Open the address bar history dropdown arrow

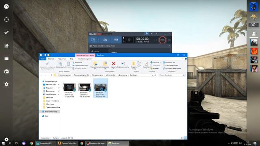[152, 75]
